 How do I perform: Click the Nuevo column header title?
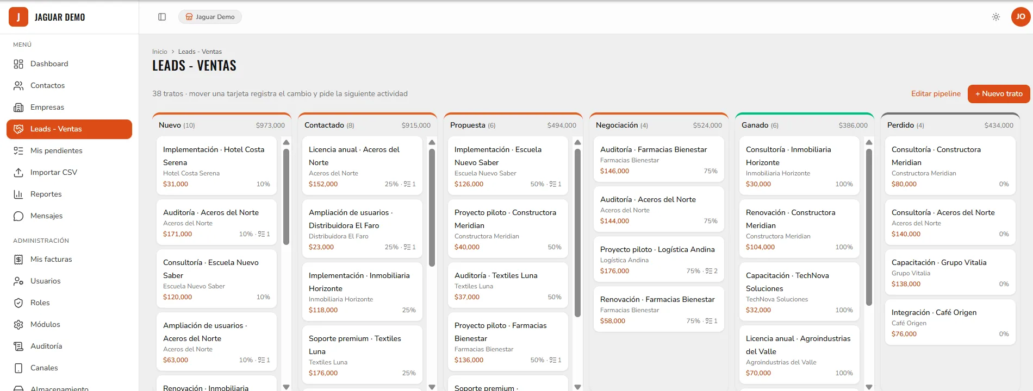tap(170, 125)
